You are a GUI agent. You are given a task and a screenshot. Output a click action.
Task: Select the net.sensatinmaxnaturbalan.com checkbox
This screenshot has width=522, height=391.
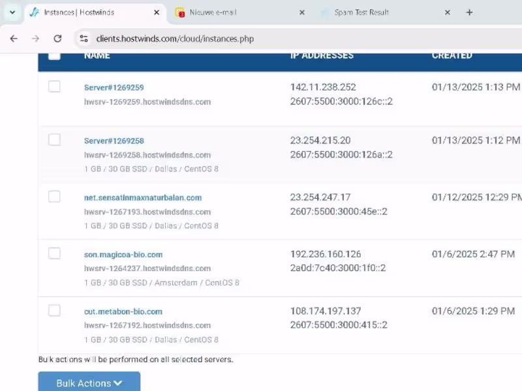click(x=54, y=197)
